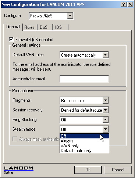This screenshot has height=178, width=135.
Task: Confirm settings with the OK button
Action: pos(88,170)
